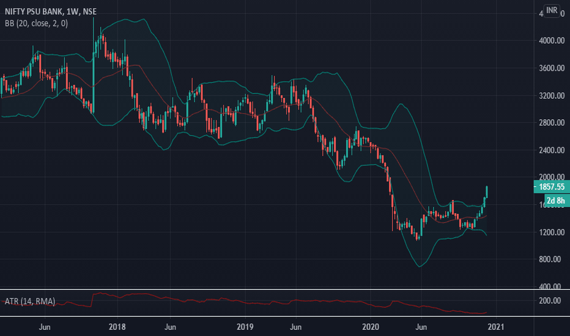Viewport: 570px width, 336px height.
Task: Click the ATR 200.00 scale label
Action: coord(550,301)
